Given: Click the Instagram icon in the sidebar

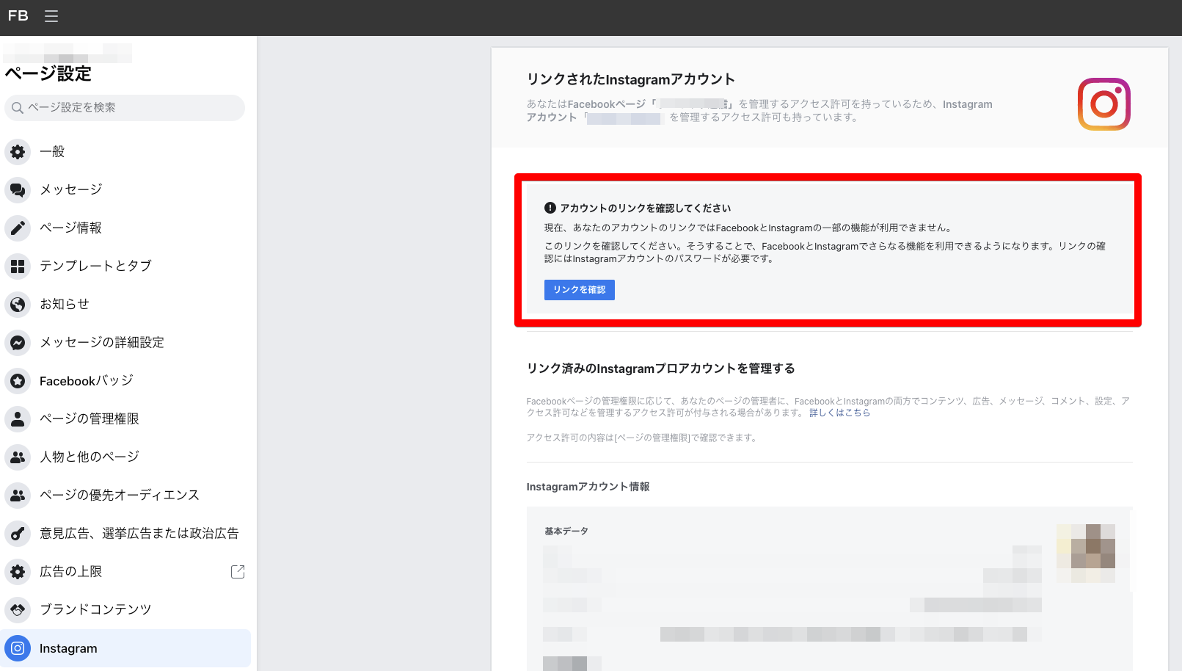Looking at the screenshot, I should click(x=18, y=648).
